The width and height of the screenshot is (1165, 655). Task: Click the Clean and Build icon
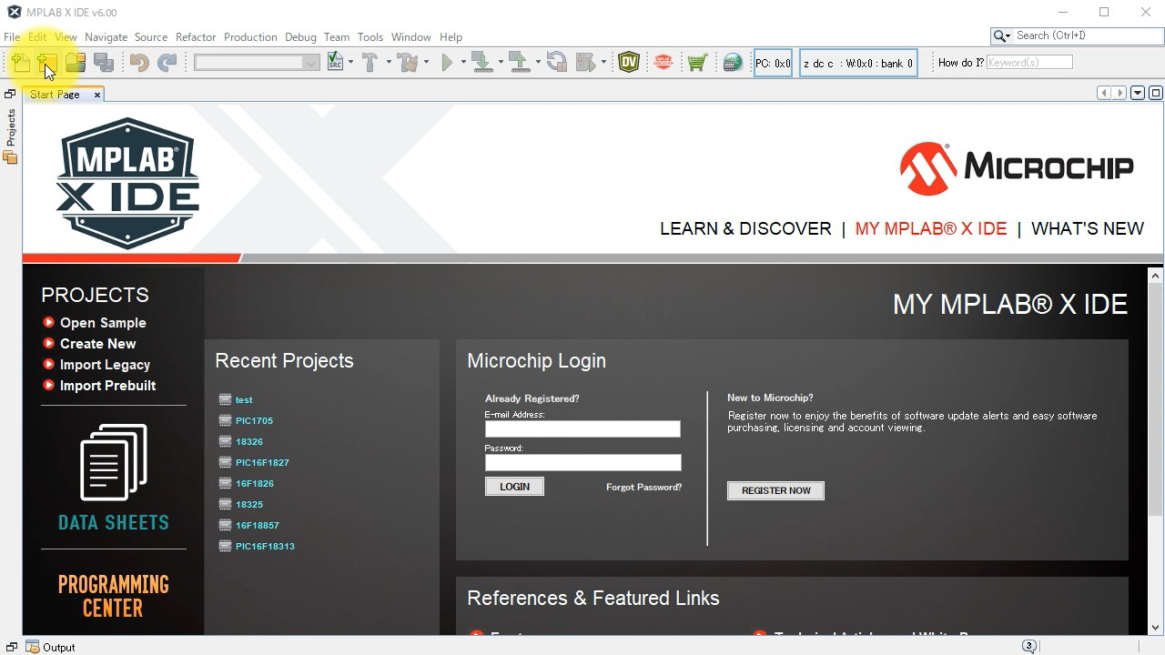point(407,62)
